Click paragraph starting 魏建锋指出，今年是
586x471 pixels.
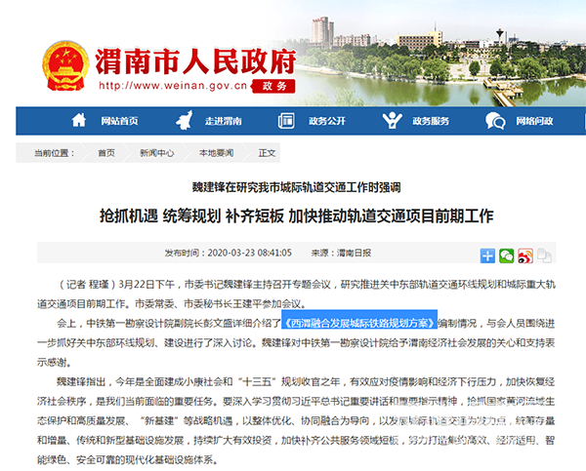[296, 420]
